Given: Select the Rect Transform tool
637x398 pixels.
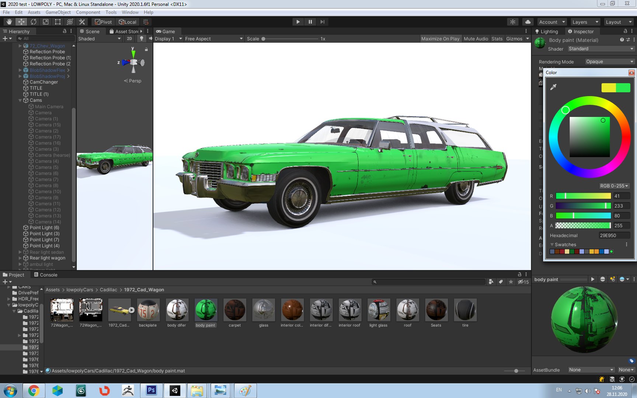Looking at the screenshot, I should (58, 22).
